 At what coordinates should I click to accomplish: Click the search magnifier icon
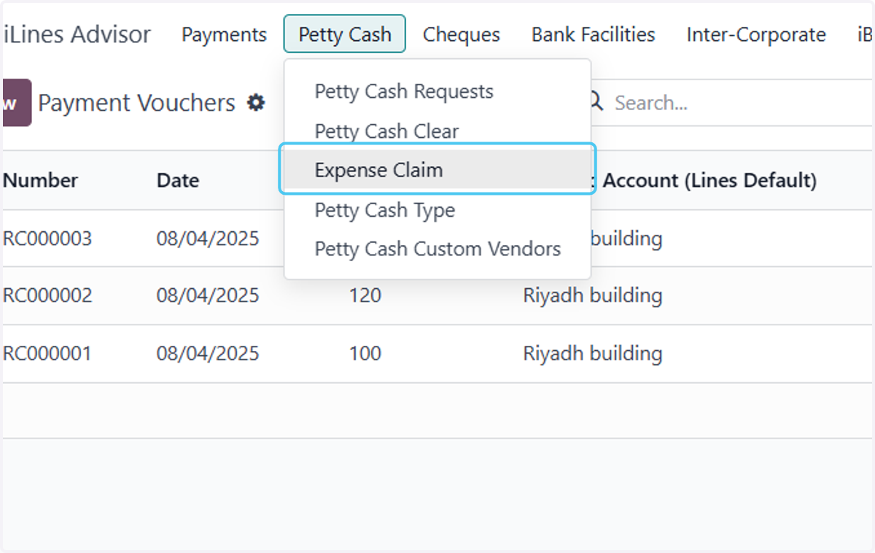point(596,102)
